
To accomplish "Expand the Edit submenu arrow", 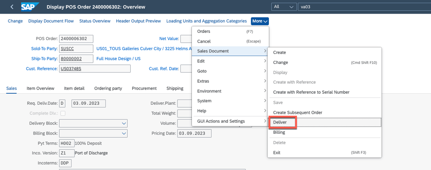I will tap(265, 61).
